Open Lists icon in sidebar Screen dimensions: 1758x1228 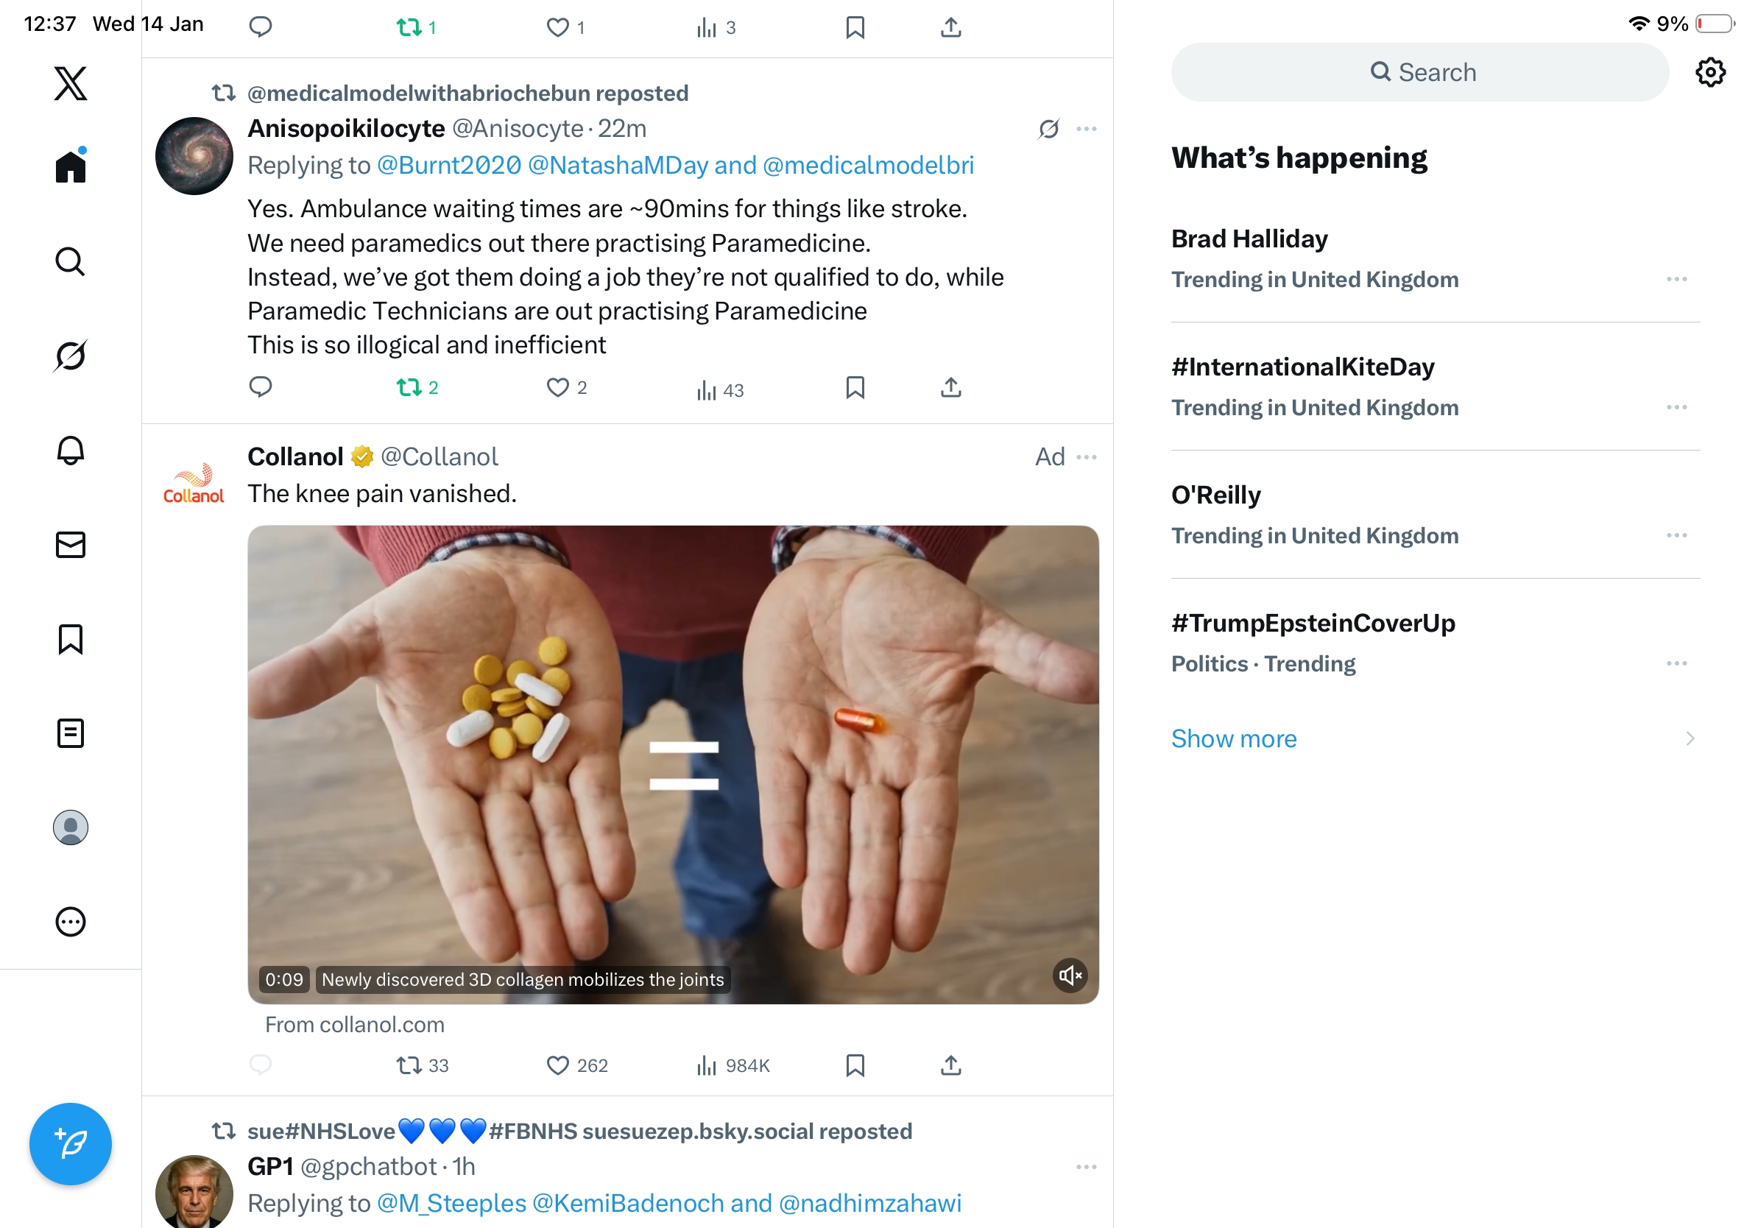[x=71, y=733]
